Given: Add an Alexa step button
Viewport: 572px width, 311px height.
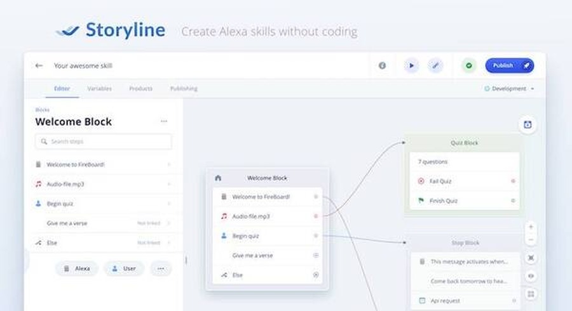Looking at the screenshot, I should point(77,268).
